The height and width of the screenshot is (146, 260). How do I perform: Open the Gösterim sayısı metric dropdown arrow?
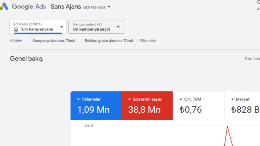pos(130,99)
